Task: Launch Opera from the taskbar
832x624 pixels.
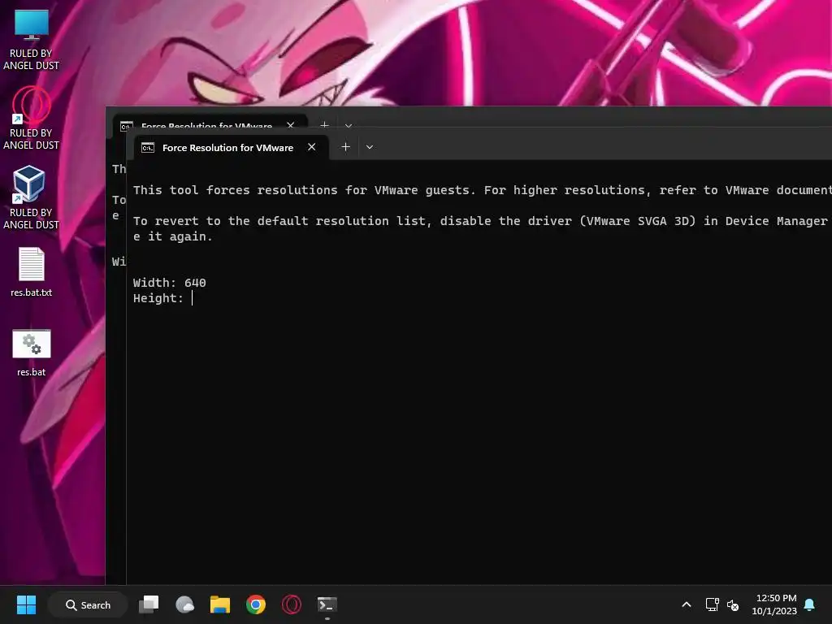Action: coord(292,604)
